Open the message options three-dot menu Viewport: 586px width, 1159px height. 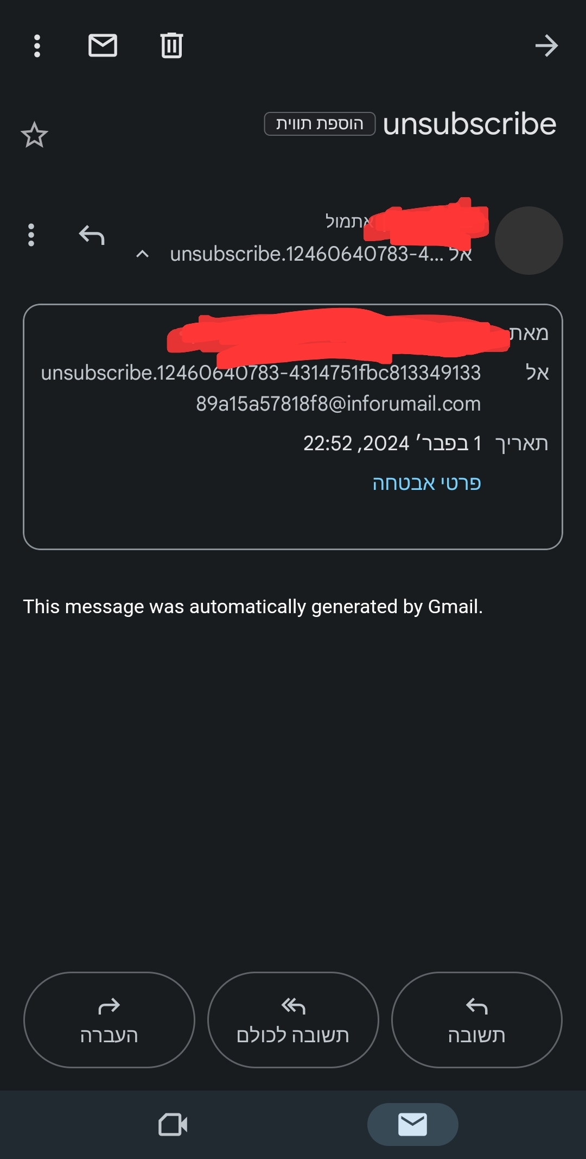(31, 235)
